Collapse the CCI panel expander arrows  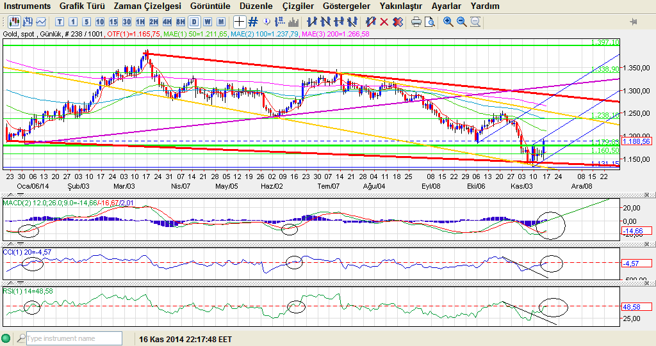click(15, 244)
